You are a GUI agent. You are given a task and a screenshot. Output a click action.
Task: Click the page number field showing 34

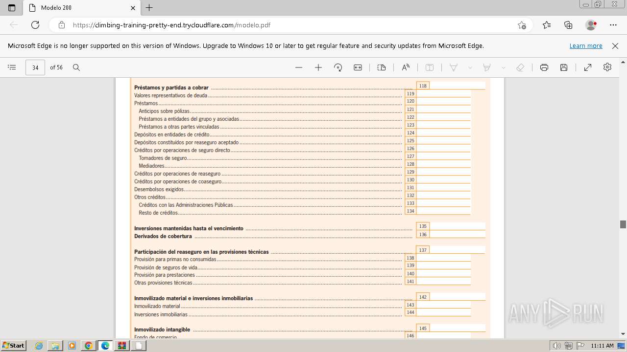[x=35, y=67]
